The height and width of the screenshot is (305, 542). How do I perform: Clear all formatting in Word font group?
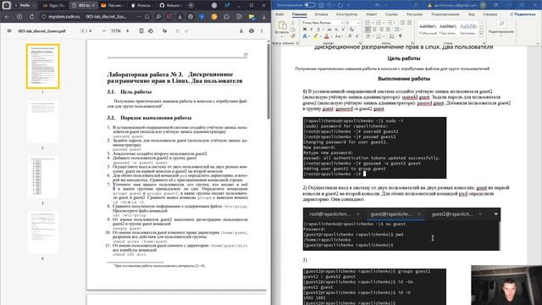pyautogui.click(x=351, y=29)
